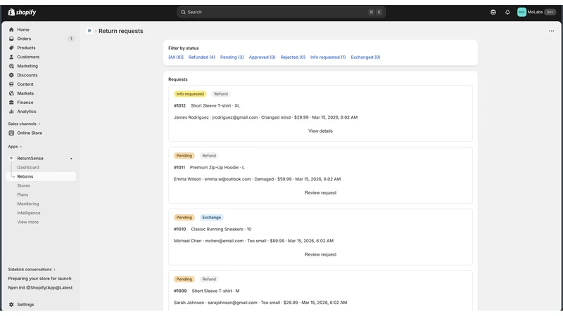Click the Customers person icon
The height and width of the screenshot is (316, 563).
point(11,57)
